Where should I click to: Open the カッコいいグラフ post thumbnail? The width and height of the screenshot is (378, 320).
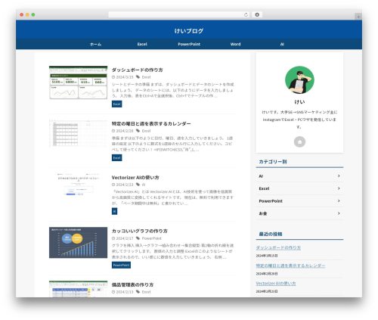coord(78,242)
